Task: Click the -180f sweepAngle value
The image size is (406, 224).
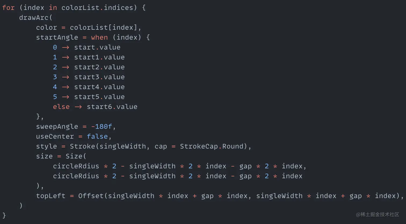Action: [102, 127]
